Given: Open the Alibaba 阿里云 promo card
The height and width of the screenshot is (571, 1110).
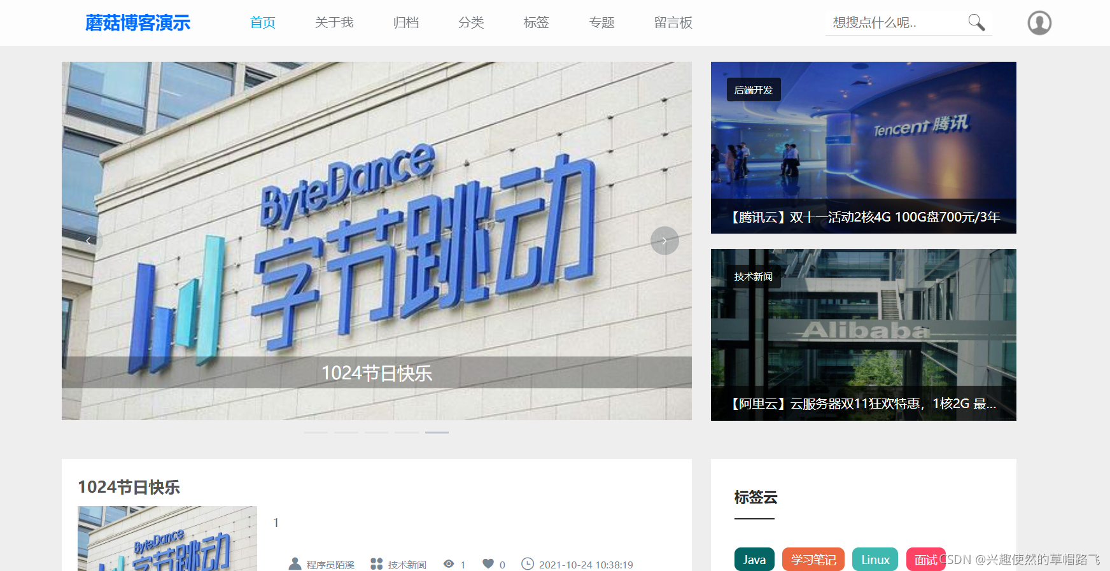Looking at the screenshot, I should (x=864, y=335).
